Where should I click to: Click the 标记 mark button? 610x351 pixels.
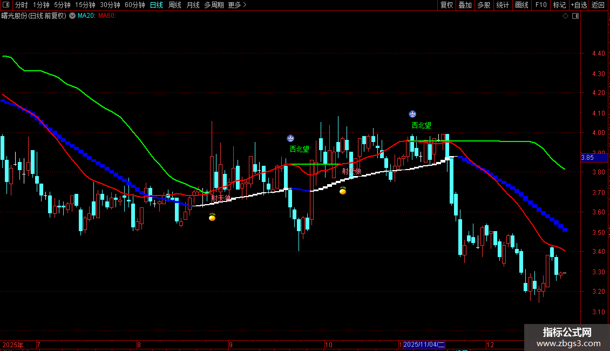point(559,5)
